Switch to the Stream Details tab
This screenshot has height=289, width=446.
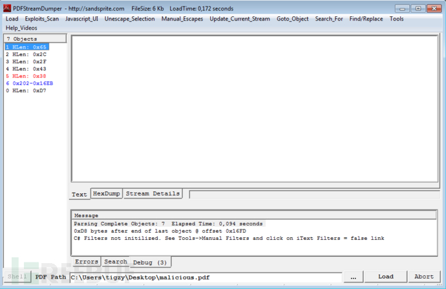[153, 193]
